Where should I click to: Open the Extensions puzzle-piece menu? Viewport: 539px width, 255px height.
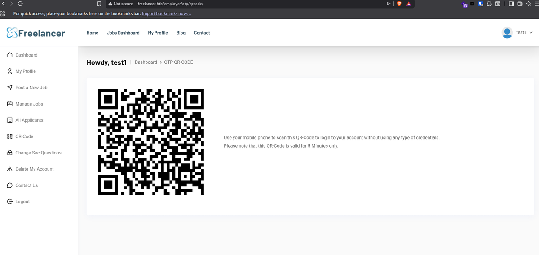click(x=489, y=4)
